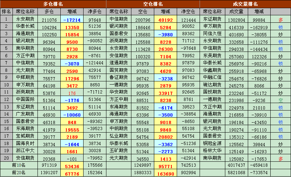291x177 pixels.
Task: Select 华安期货 in short list
Action: pyautogui.click(x=119, y=92)
